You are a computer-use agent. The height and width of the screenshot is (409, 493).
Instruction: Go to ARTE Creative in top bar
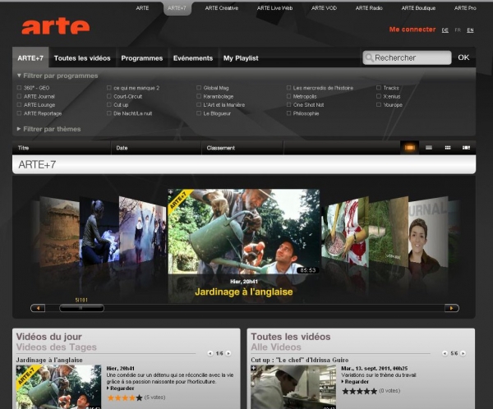click(x=222, y=8)
